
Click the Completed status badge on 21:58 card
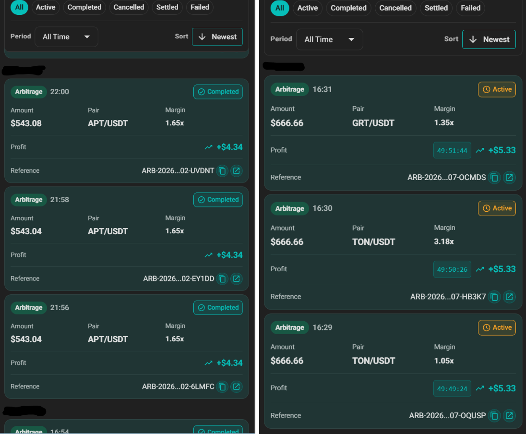[218, 200]
